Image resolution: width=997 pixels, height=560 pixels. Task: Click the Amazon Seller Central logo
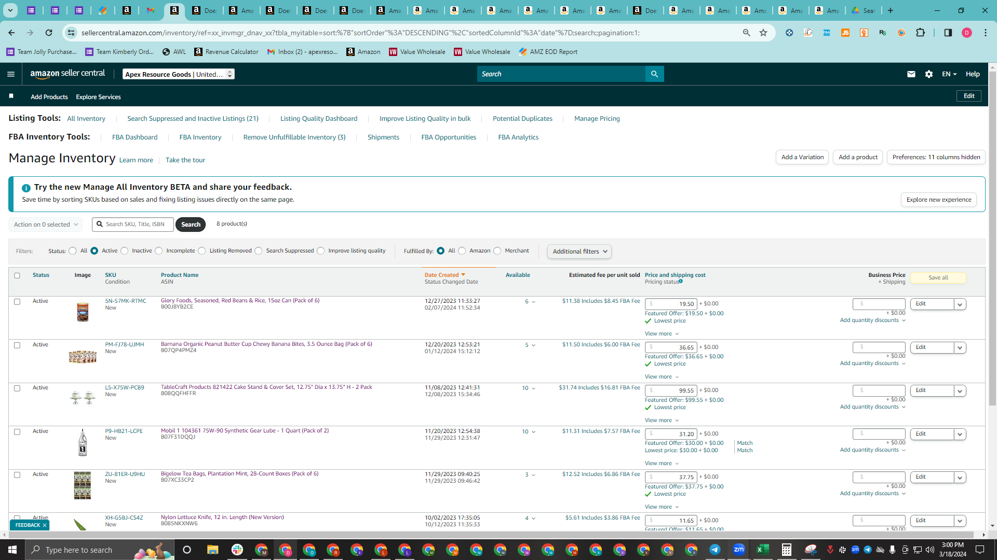(x=68, y=74)
